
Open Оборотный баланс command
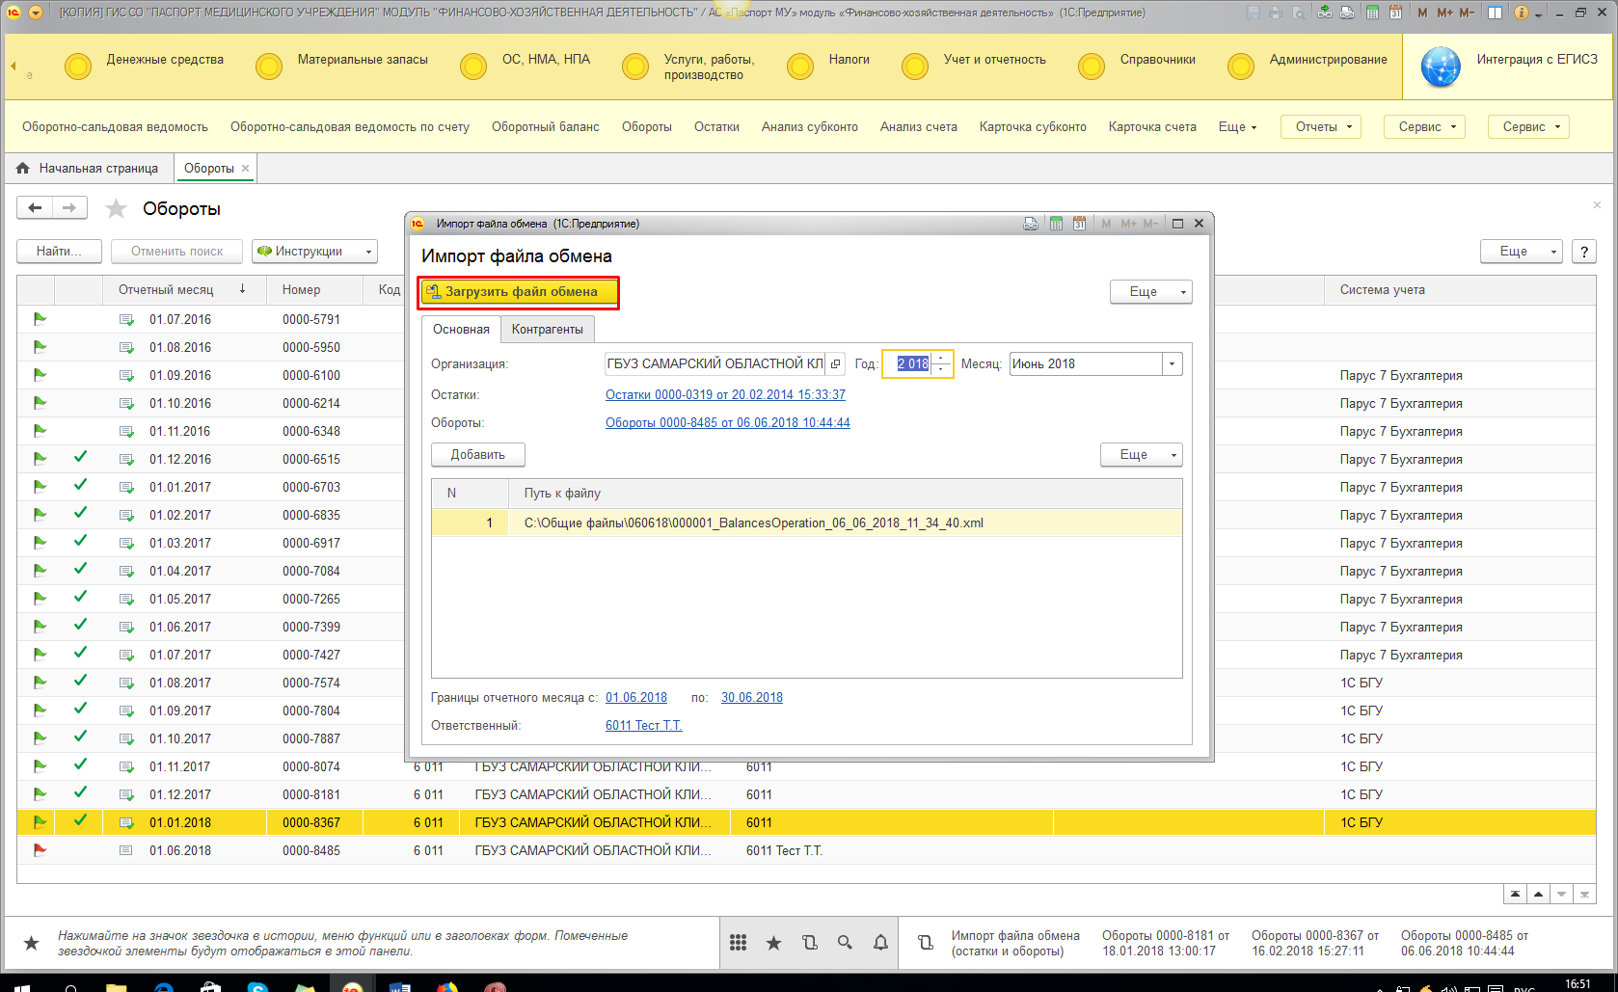(x=545, y=127)
